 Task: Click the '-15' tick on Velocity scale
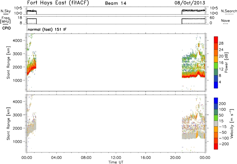pyautogui.click(x=223, y=126)
